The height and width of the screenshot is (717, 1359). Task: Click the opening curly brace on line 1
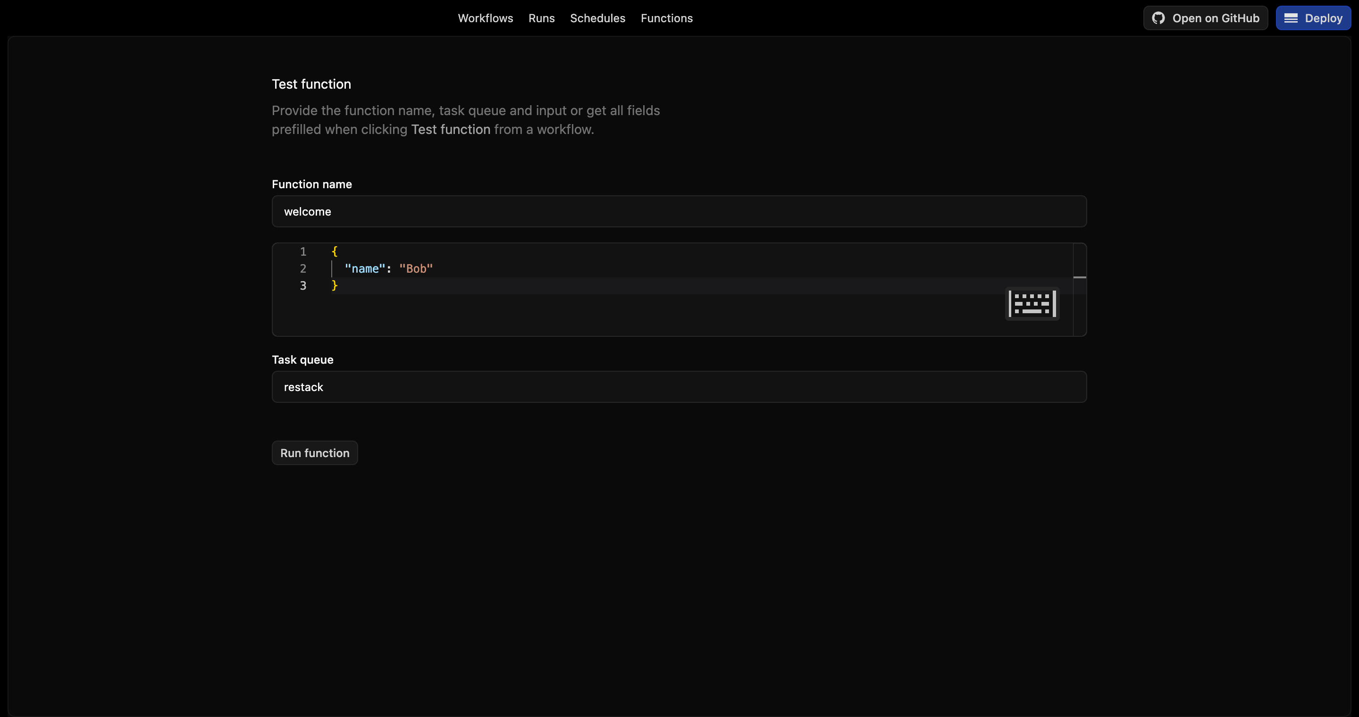(x=335, y=251)
